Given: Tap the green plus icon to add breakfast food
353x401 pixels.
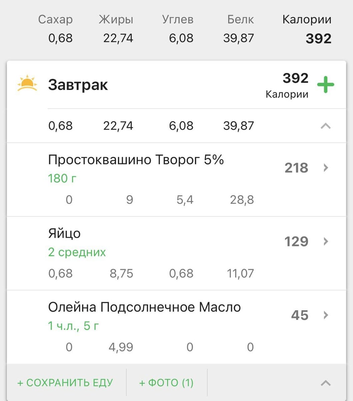Looking at the screenshot, I should (x=325, y=85).
